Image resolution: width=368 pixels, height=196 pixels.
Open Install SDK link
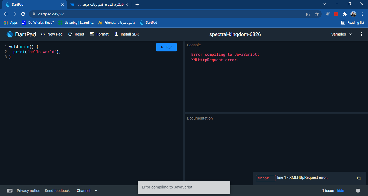coord(127,34)
